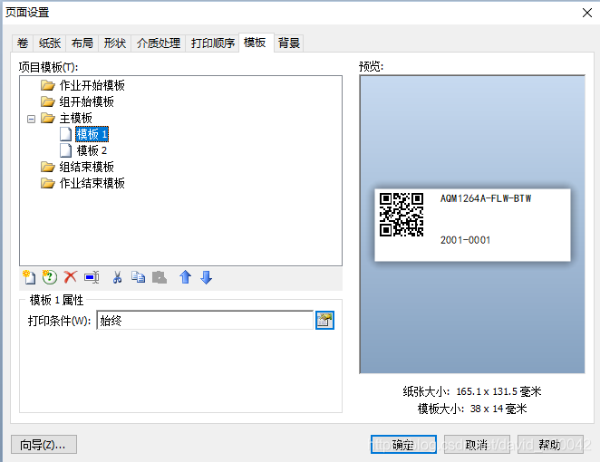Go to the 打印顺序 tab
This screenshot has height=462, width=600.
pos(213,43)
